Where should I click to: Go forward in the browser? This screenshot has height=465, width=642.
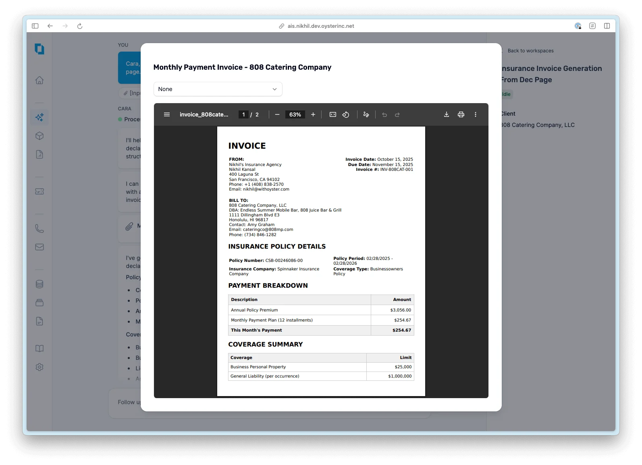click(x=65, y=26)
